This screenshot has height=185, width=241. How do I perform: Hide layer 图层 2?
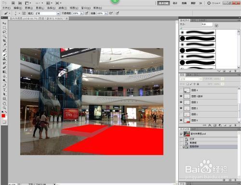[181, 108]
